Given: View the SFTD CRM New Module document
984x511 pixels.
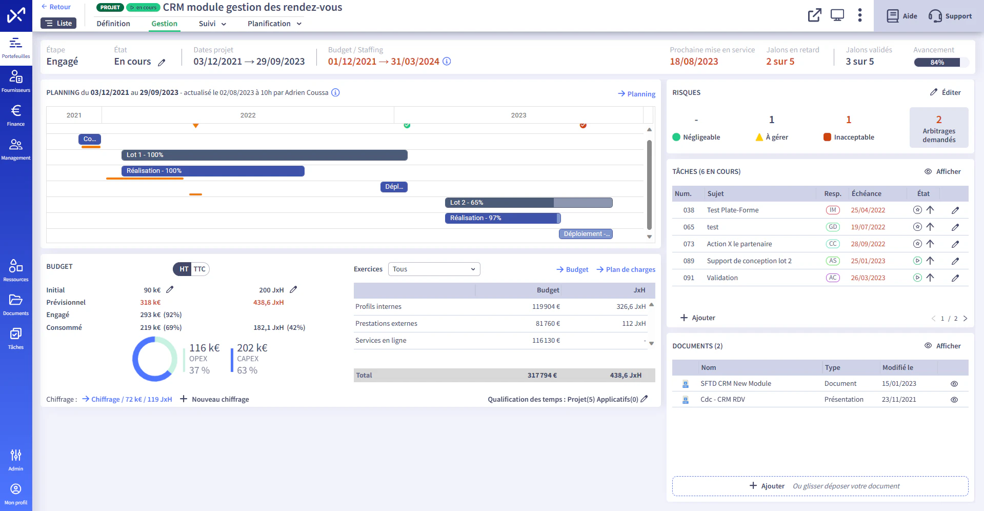Looking at the screenshot, I should pyautogui.click(x=954, y=384).
